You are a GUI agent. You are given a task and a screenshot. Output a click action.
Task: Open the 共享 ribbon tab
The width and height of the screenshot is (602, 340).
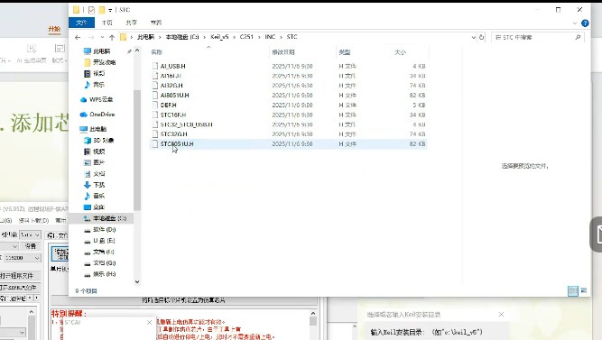click(x=131, y=23)
